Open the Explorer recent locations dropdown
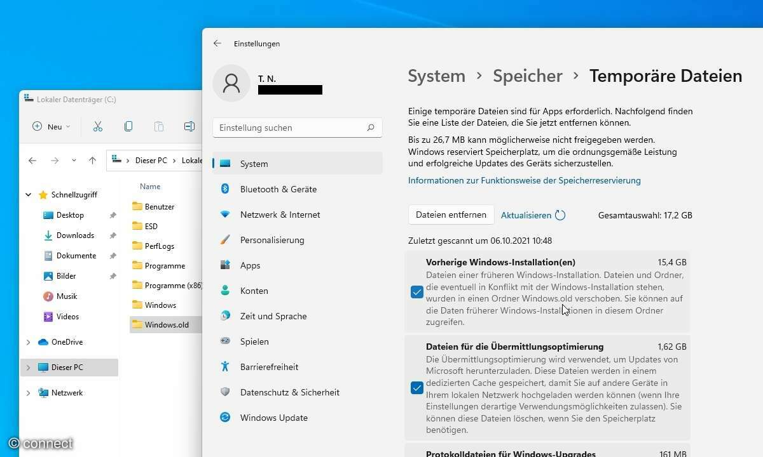The width and height of the screenshot is (763, 457). click(x=74, y=161)
